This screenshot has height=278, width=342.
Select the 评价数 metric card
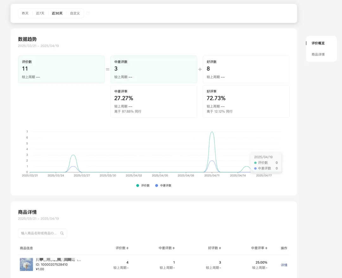(61, 69)
